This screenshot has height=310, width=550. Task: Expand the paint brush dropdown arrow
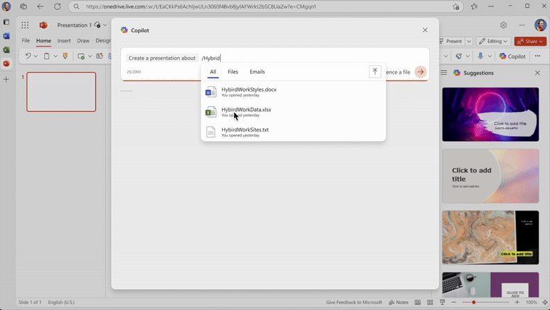pyautogui.click(x=467, y=56)
